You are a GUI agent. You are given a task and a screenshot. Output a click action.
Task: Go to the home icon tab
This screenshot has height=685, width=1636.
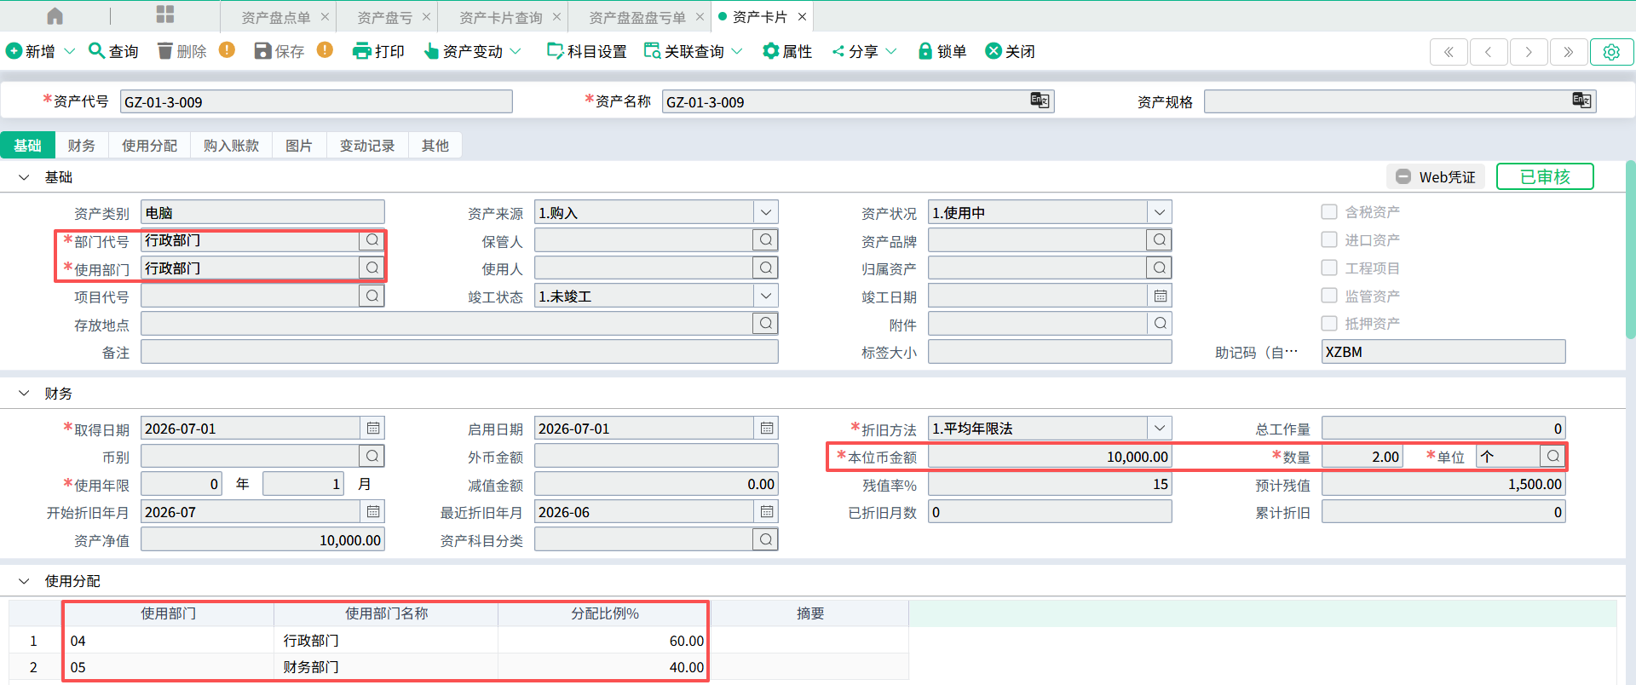(55, 16)
